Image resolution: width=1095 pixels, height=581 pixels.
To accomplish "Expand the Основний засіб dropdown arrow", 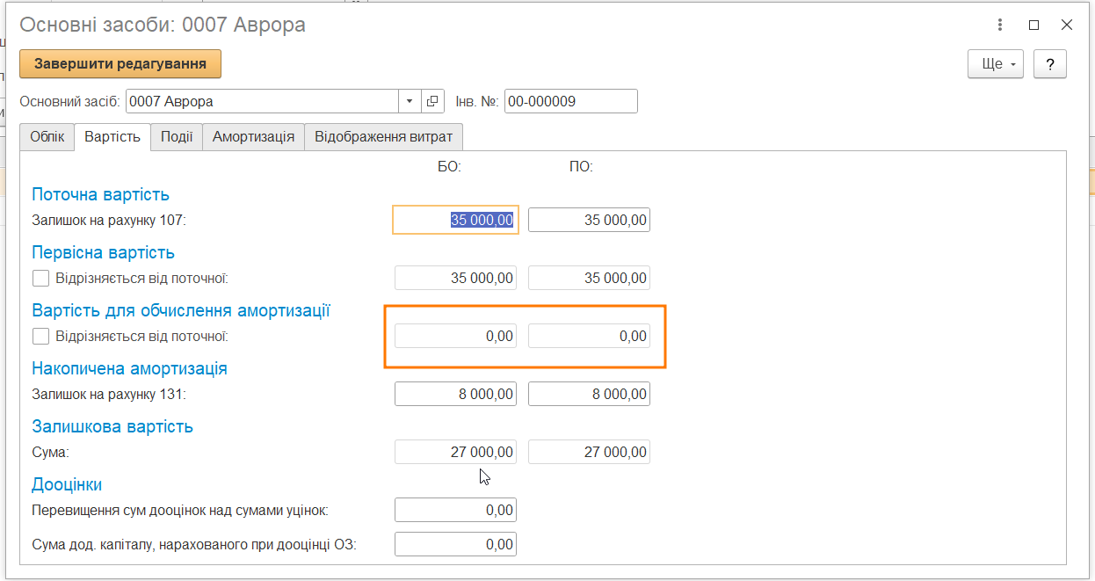I will 410,101.
